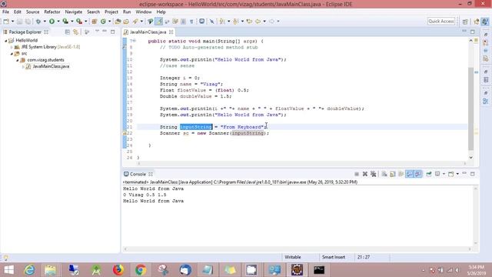Open the Project menu
Image resolution: width=492 pixels, height=277 pixels.
click(x=111, y=12)
